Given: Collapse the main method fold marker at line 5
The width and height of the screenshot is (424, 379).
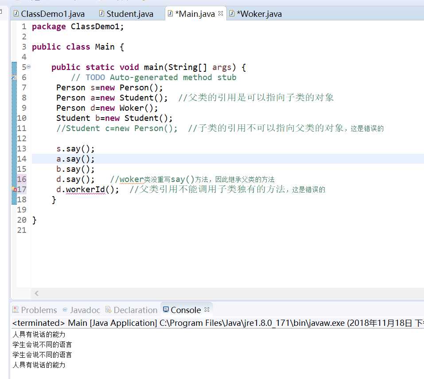Looking at the screenshot, I should coord(29,66).
